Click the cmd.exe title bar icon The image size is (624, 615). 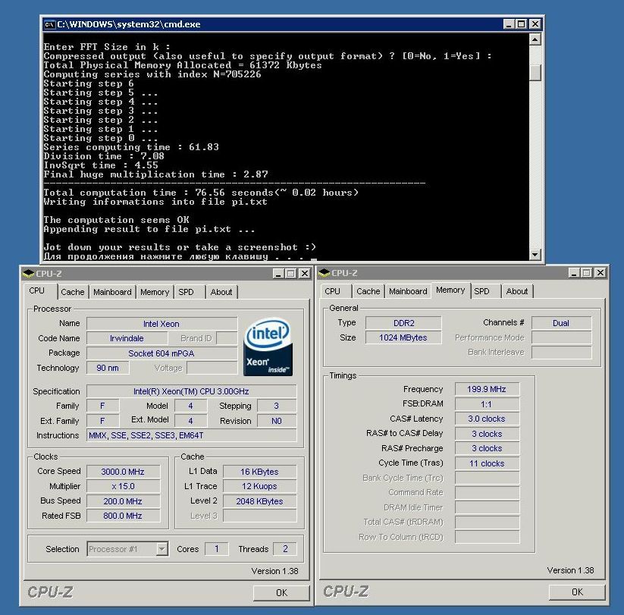pos(49,24)
